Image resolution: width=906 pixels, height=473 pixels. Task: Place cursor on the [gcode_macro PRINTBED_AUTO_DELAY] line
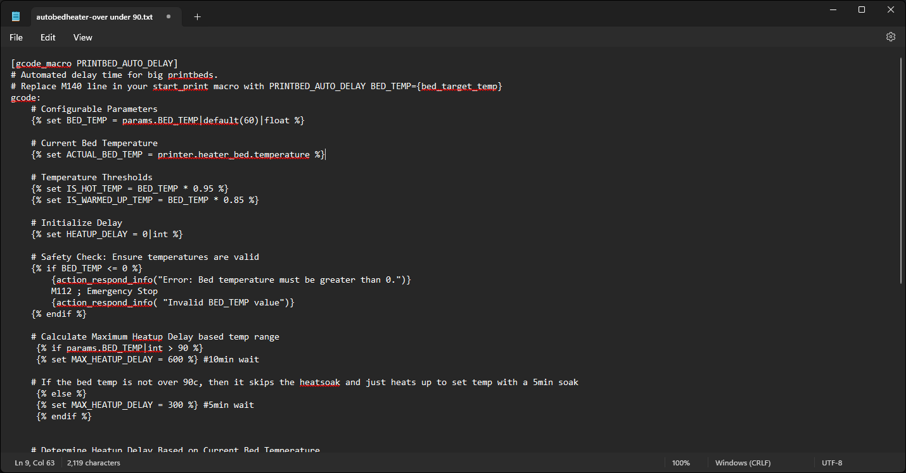point(94,63)
